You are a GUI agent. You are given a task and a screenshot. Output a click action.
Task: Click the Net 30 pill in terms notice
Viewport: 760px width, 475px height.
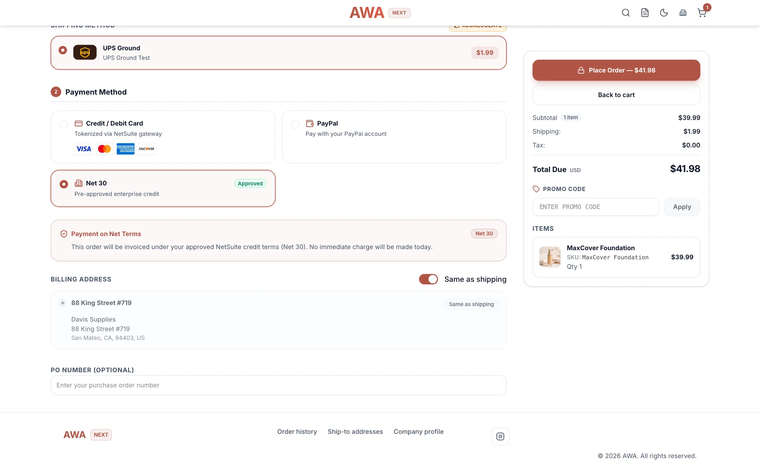click(484, 234)
